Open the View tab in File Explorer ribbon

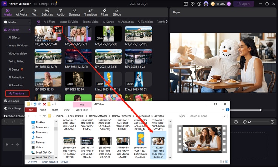click(x=67, y=110)
